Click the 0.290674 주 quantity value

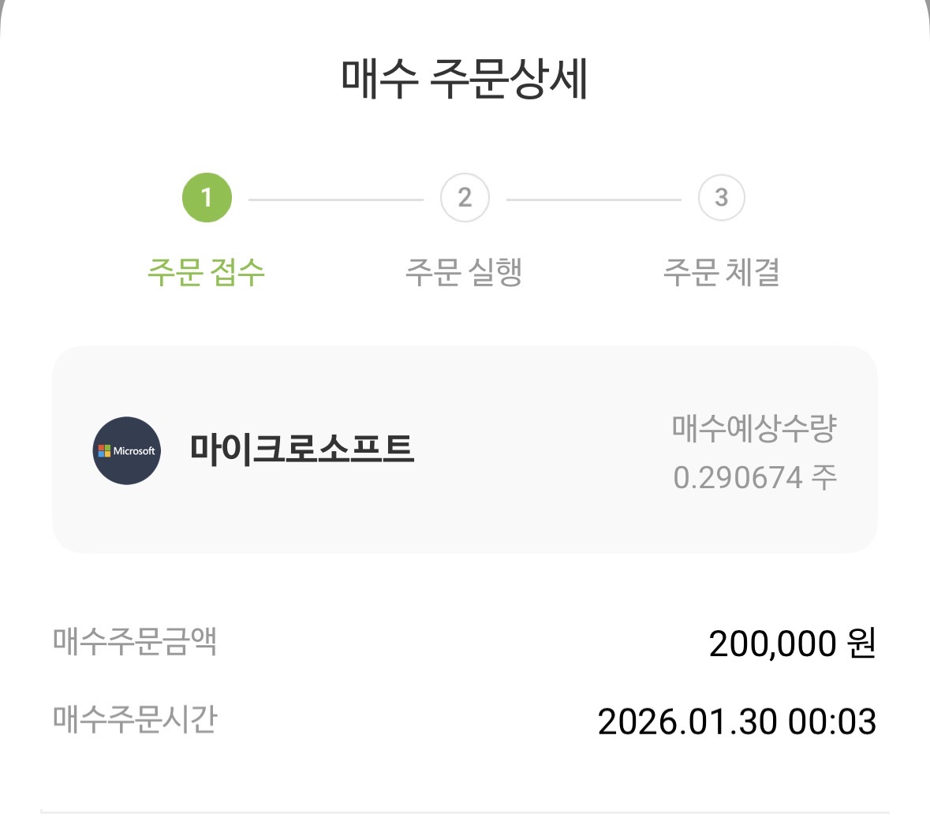[754, 477]
